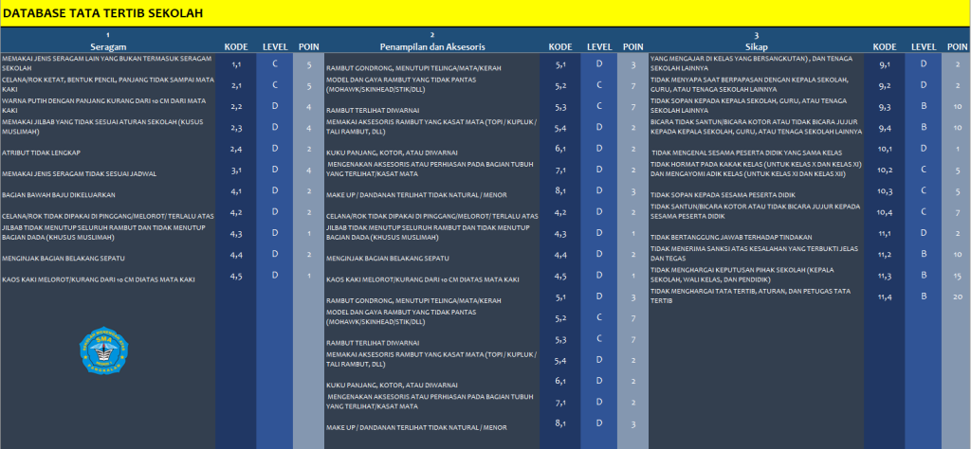Select 'TIDAK MENYAPA SAAT BERPAPASAN DENGAN KEPALA SEKOLAH' cell

(757, 85)
